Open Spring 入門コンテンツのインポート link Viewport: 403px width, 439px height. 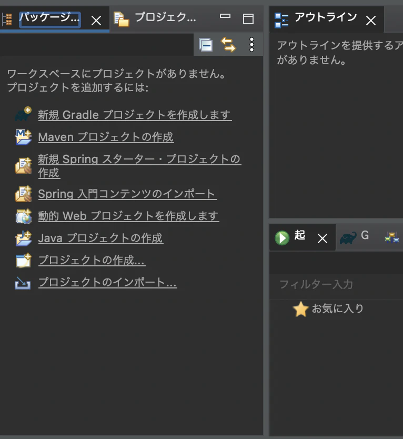tap(128, 194)
